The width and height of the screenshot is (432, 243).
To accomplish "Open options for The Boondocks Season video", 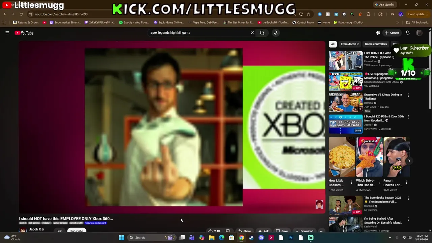I will click(x=408, y=198).
